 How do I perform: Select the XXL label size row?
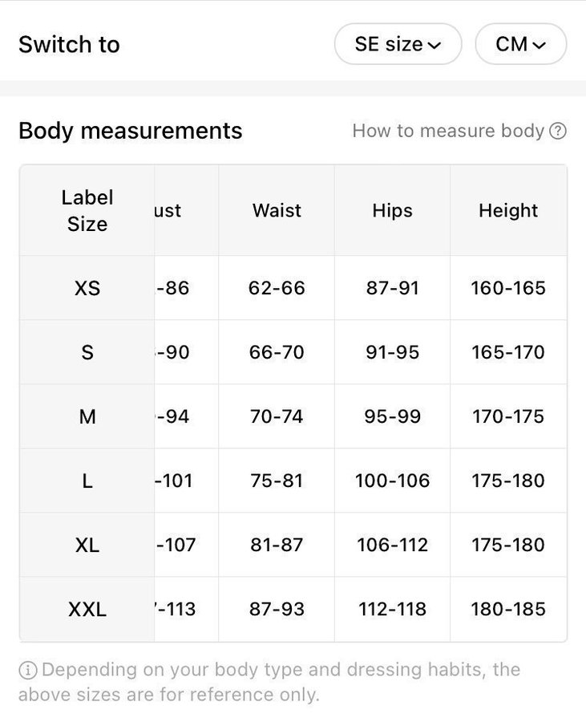tap(87, 609)
